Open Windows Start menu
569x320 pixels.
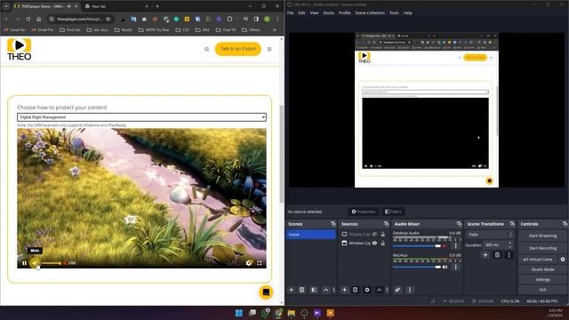coord(239,313)
